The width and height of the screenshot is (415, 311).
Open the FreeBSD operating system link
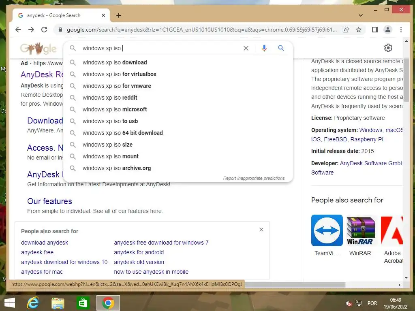point(335,139)
